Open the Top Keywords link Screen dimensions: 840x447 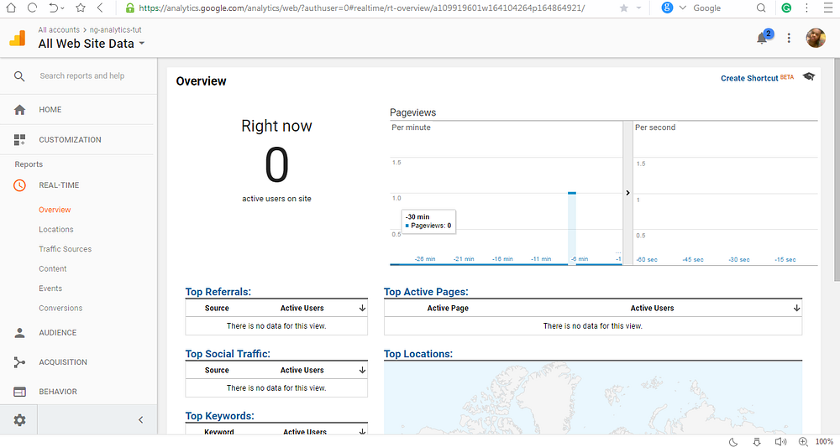pyautogui.click(x=219, y=416)
